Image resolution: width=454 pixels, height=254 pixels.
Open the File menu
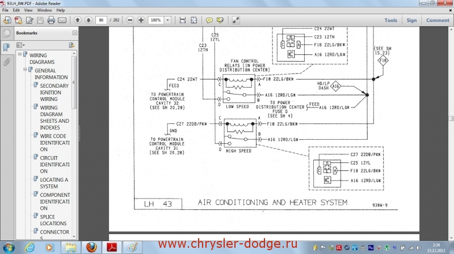pos(5,10)
